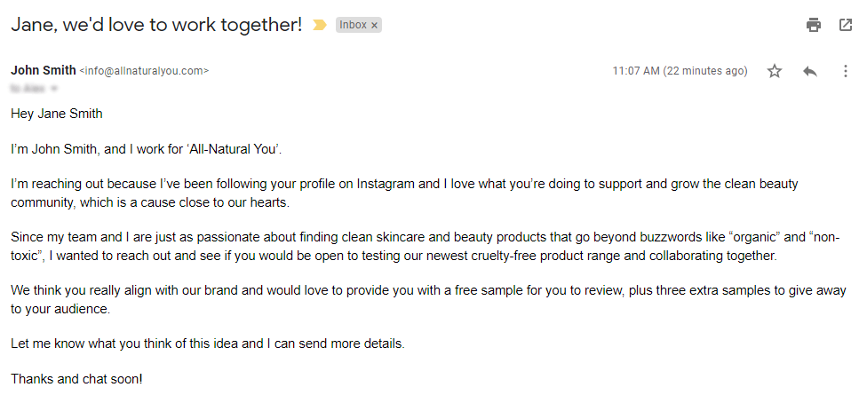Click the paragraph offering a free sample

coord(428,299)
